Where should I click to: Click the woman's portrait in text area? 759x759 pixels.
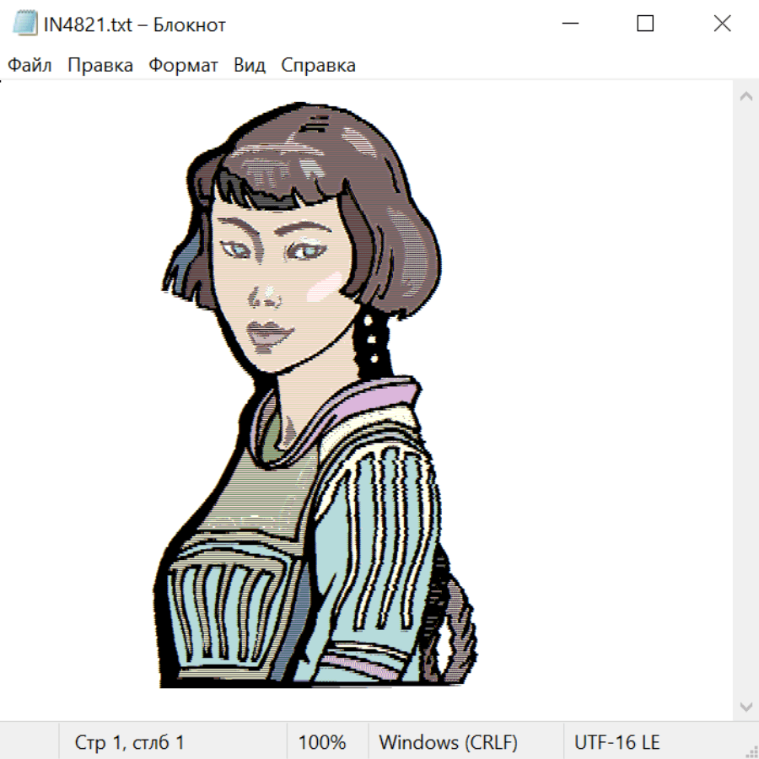[x=312, y=396]
